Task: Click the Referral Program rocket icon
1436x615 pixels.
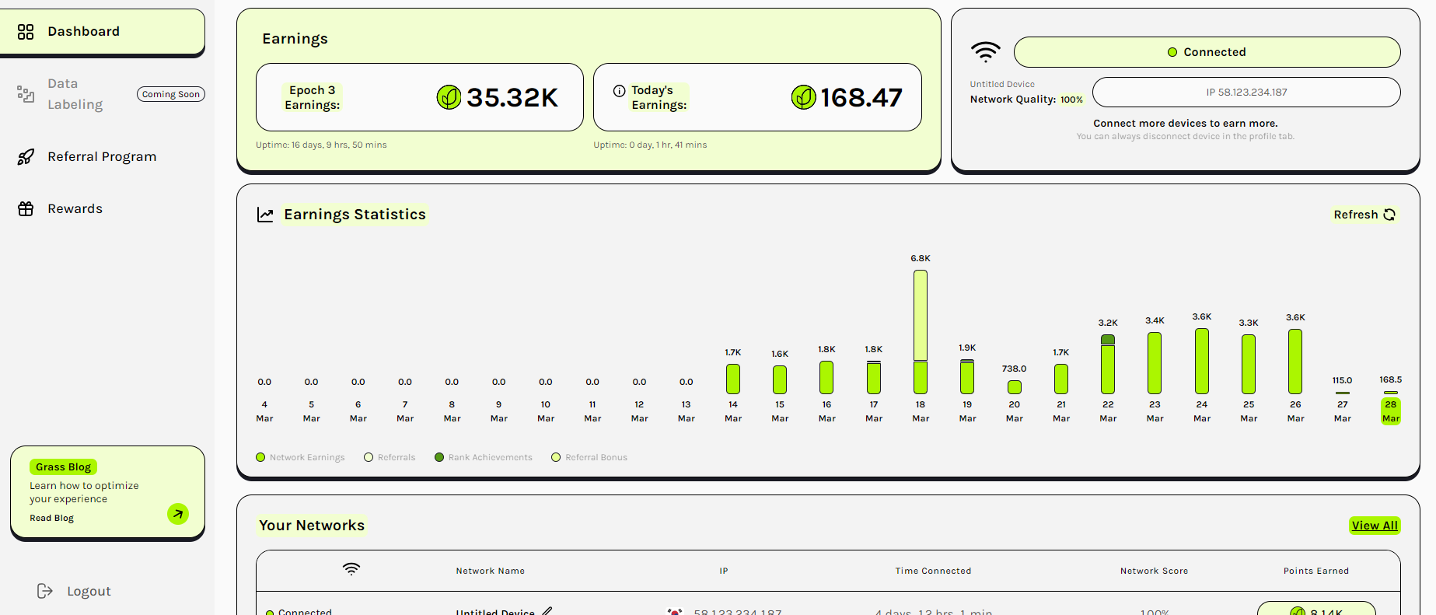Action: tap(26, 157)
